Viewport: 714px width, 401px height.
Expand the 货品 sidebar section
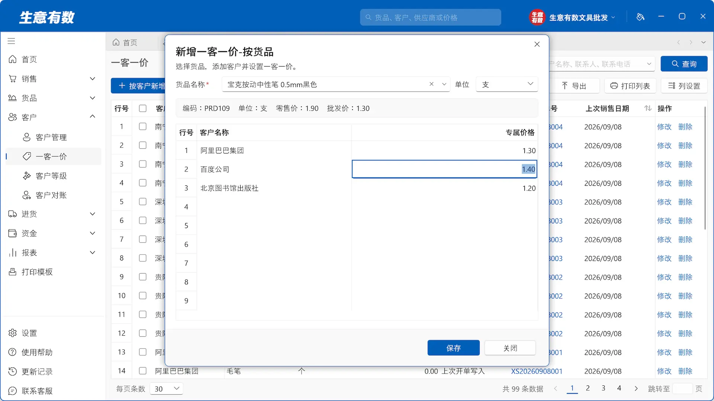click(93, 98)
